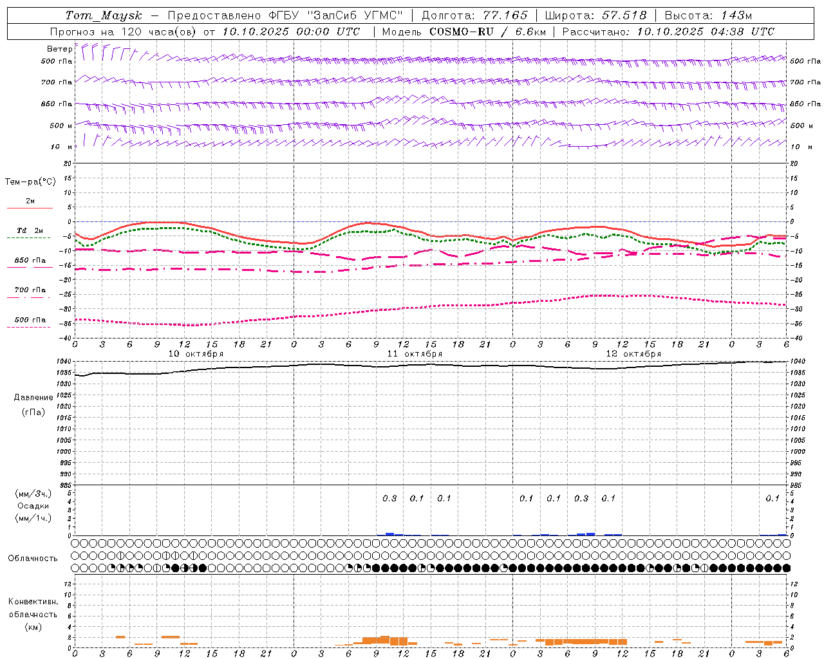Select the 'Прогноз на 120 часа(ов)' forecast text
This screenshot has width=824, height=659.
click(x=124, y=32)
